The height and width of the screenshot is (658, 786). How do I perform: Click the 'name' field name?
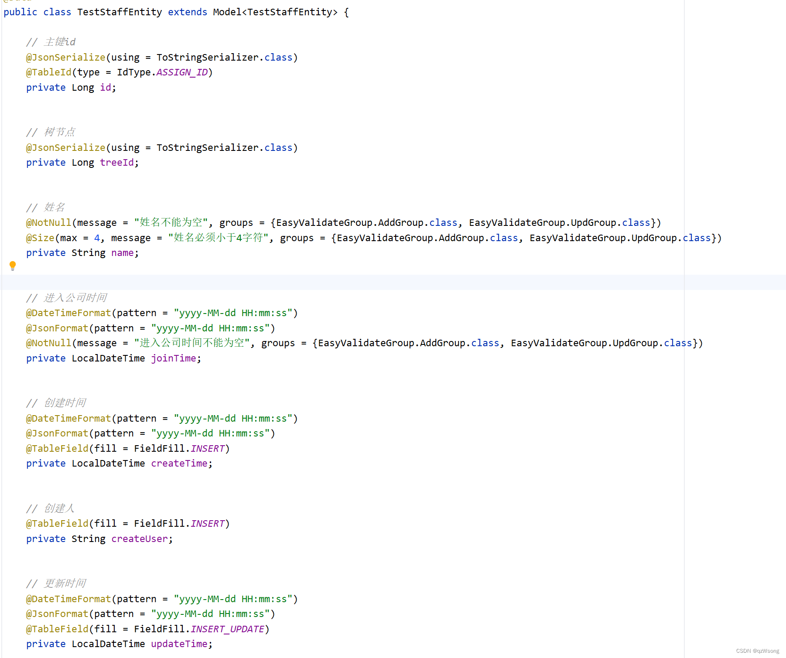[x=123, y=253]
